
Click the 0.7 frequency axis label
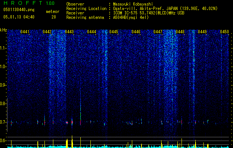point(3,122)
